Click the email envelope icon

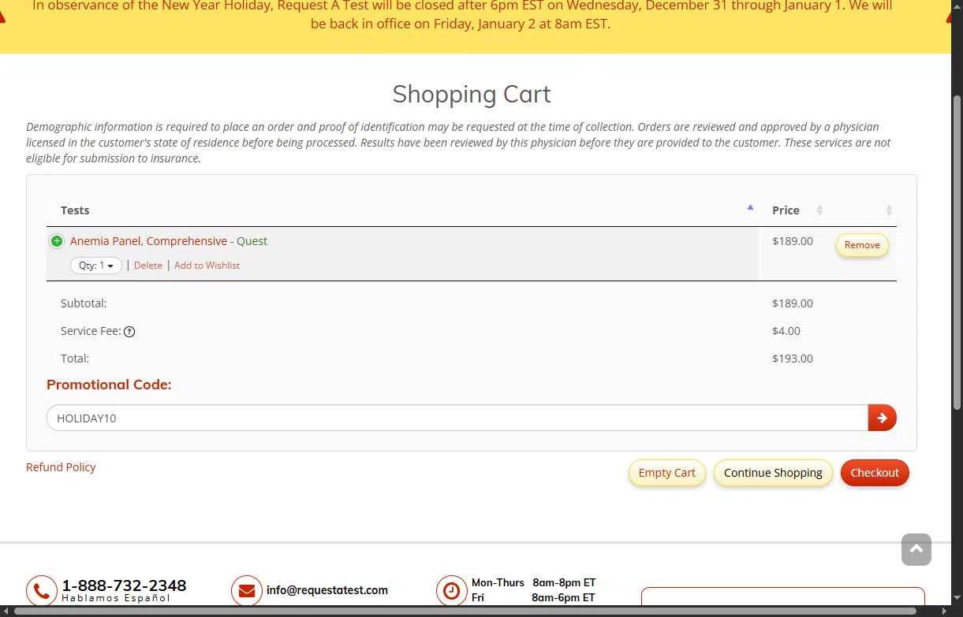(247, 590)
